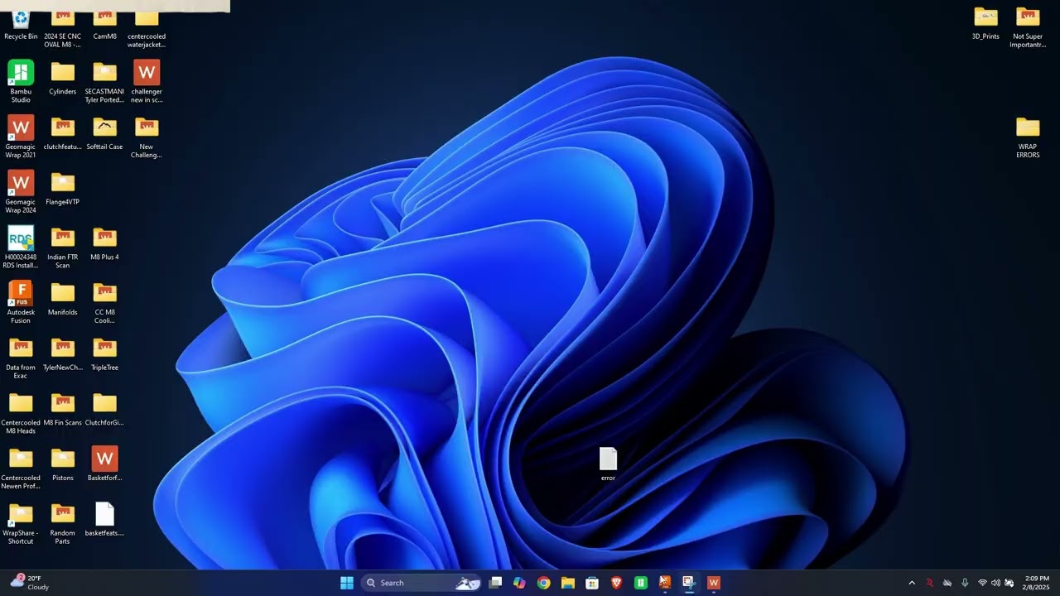Select the Basketforf... Wrap file
Screen dimensions: 1060x596
click(104, 464)
